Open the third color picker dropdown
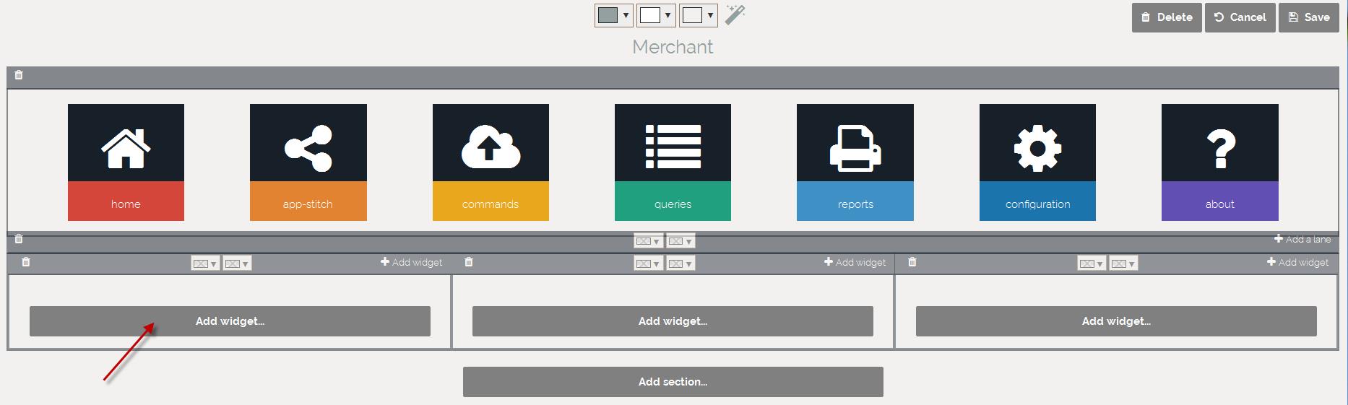 pos(698,15)
